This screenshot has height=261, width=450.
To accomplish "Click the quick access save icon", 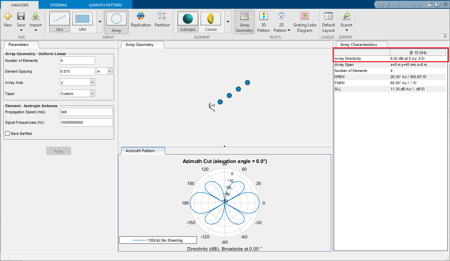I will click(x=381, y=4).
